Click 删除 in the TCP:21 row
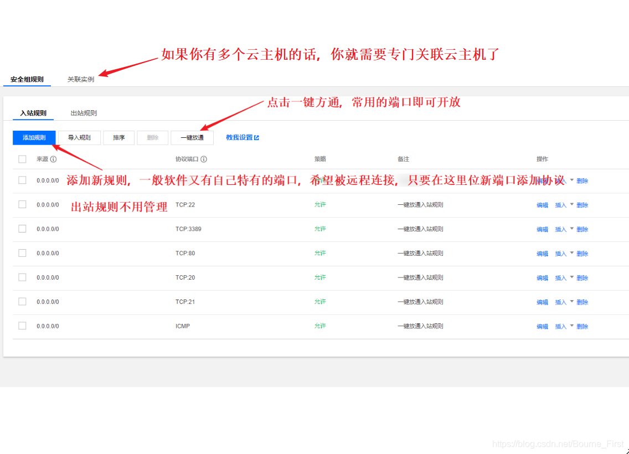Screen dimensions: 629x454 click(x=582, y=302)
